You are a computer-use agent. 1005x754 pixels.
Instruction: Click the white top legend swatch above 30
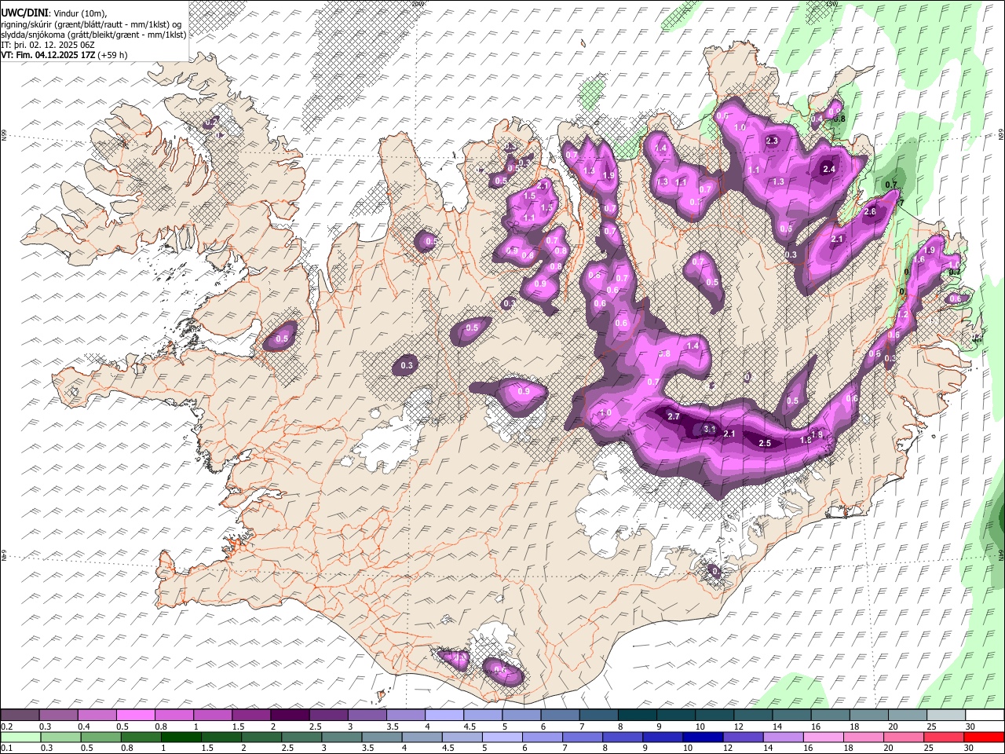(985, 716)
